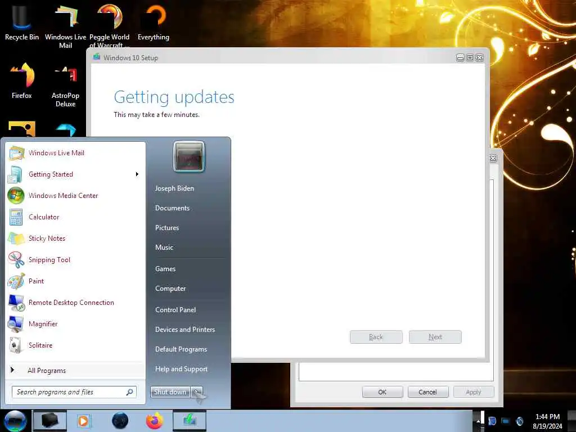The height and width of the screenshot is (432, 576).
Task: Click the user account picture in Start menu
Action: 189,156
